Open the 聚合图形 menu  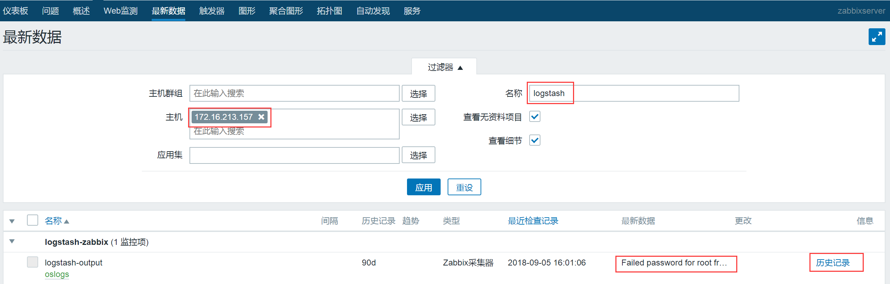click(286, 11)
